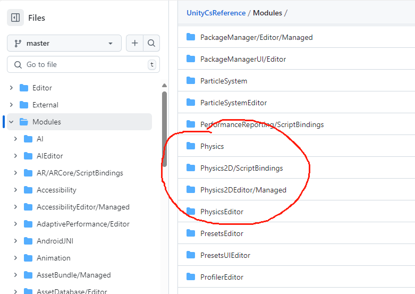415x294 pixels.
Task: Select External in the file tree
Action: (45, 105)
